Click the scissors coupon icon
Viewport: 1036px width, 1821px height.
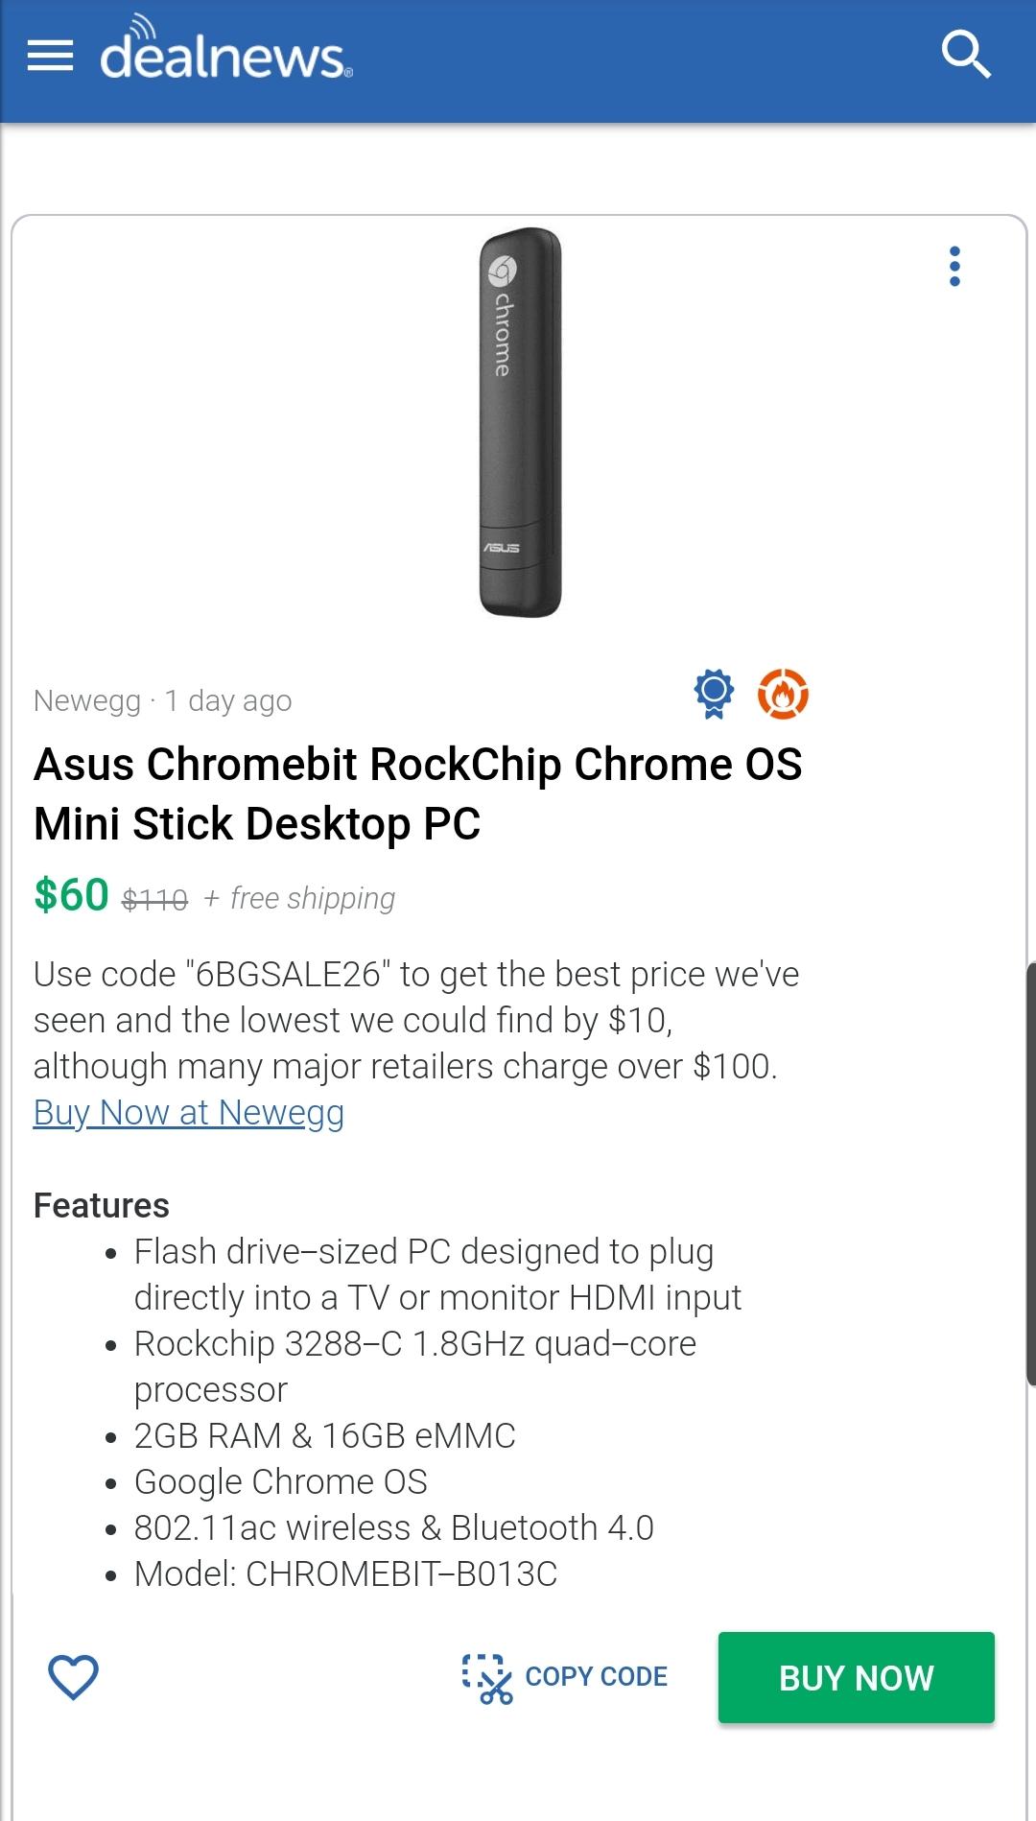coord(487,1678)
